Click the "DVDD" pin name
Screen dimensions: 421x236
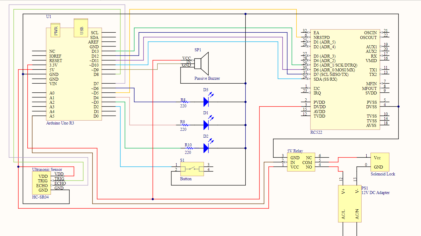coord(320,107)
